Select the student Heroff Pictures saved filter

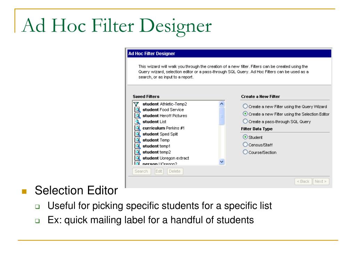[x=165, y=115]
